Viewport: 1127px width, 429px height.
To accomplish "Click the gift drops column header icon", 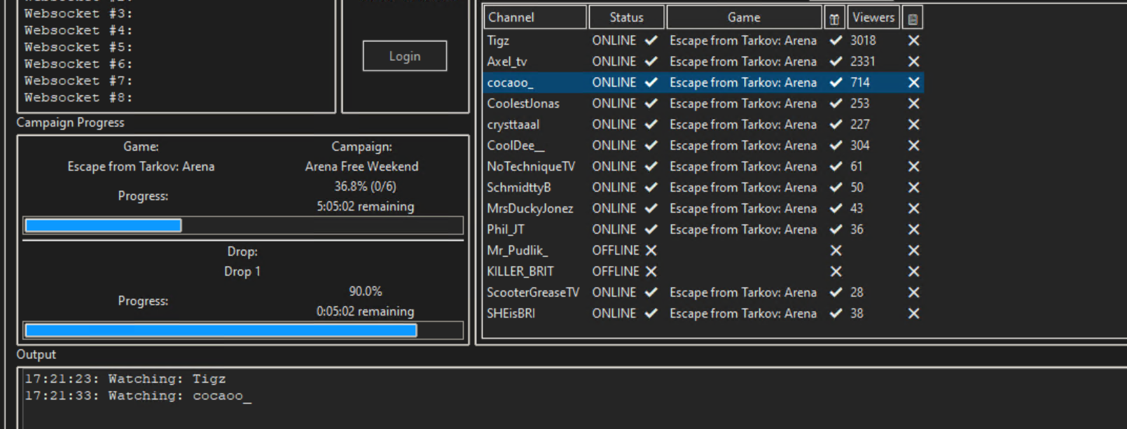I will tap(834, 18).
